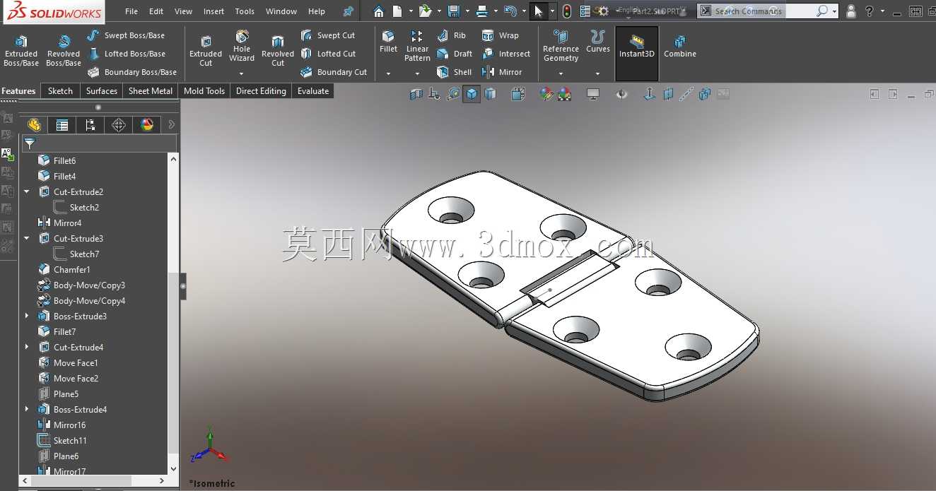The image size is (936, 491).
Task: Click the Search Commands input field
Action: click(x=762, y=11)
